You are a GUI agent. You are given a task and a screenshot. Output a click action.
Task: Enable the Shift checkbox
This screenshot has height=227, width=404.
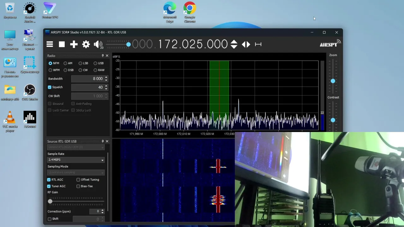50,219
